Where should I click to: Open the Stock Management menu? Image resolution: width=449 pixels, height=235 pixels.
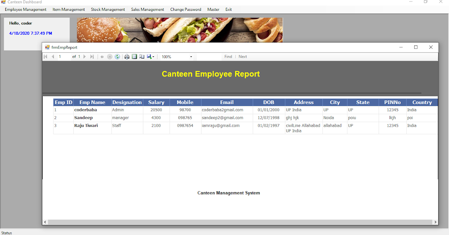(108, 9)
